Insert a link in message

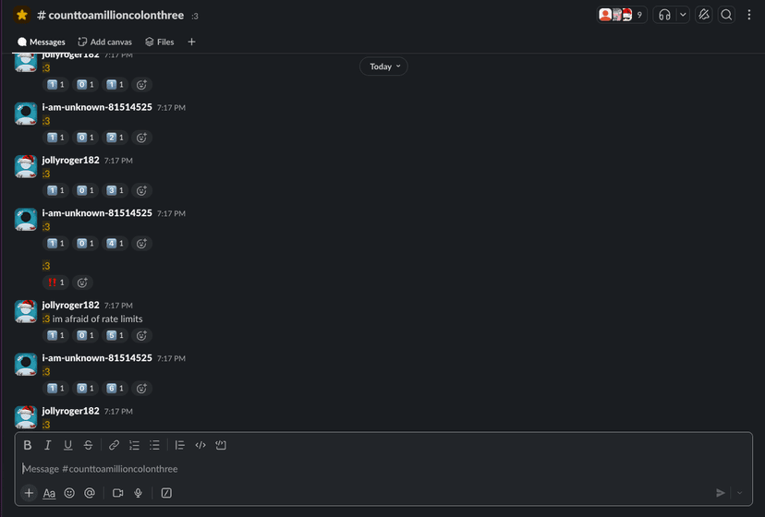(114, 445)
